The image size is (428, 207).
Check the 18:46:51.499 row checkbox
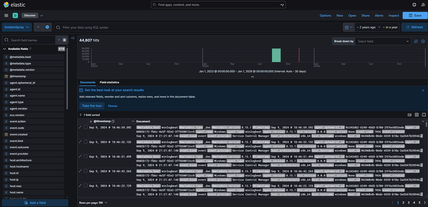click(x=85, y=156)
